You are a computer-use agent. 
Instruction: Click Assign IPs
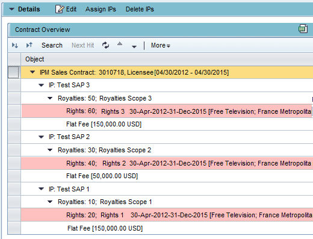pyautogui.click(x=101, y=9)
